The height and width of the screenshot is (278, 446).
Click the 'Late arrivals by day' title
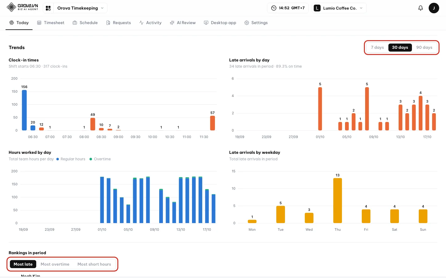coord(249,60)
